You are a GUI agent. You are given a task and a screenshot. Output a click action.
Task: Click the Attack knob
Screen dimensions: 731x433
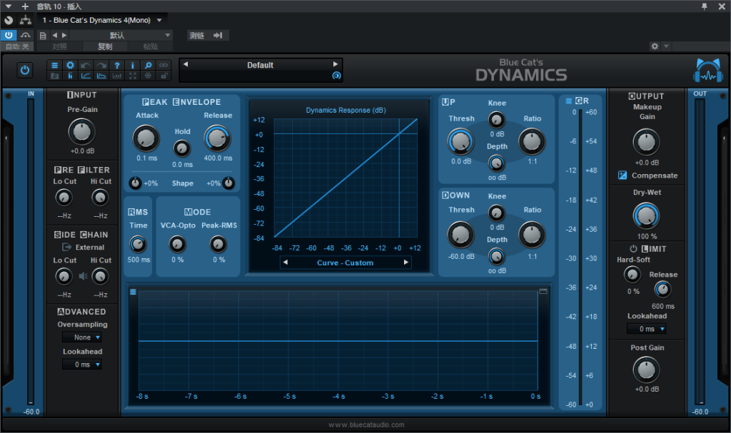146,138
